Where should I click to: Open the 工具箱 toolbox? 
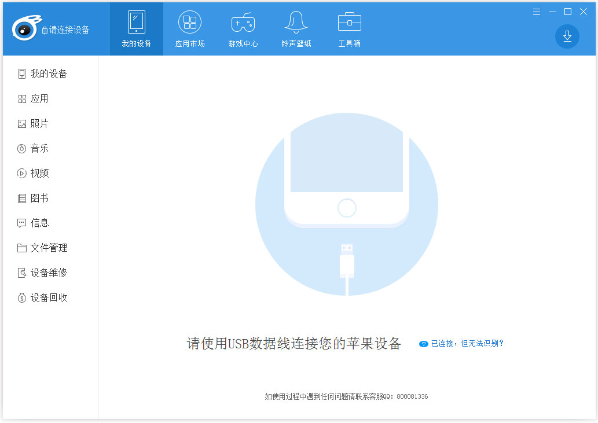[x=348, y=29]
